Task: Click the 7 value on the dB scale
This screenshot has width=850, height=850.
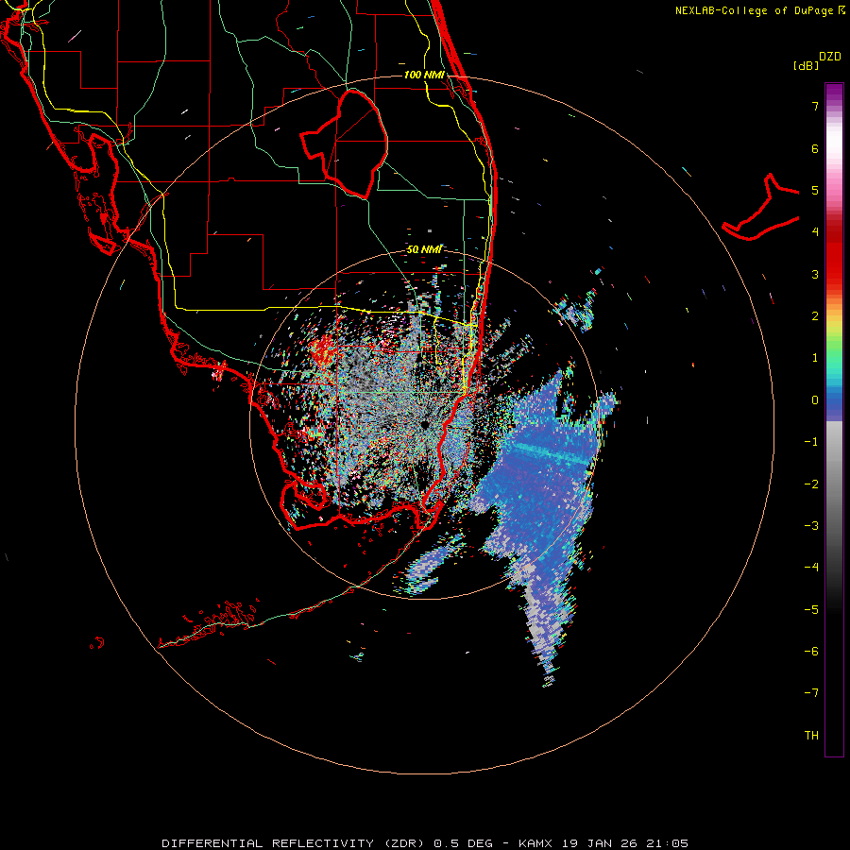Action: click(815, 106)
